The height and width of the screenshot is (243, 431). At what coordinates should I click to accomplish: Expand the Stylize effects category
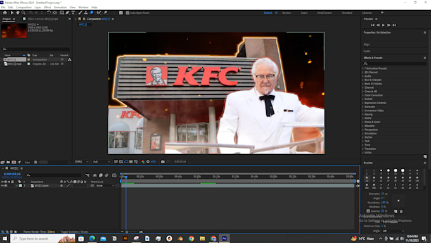click(x=363, y=137)
